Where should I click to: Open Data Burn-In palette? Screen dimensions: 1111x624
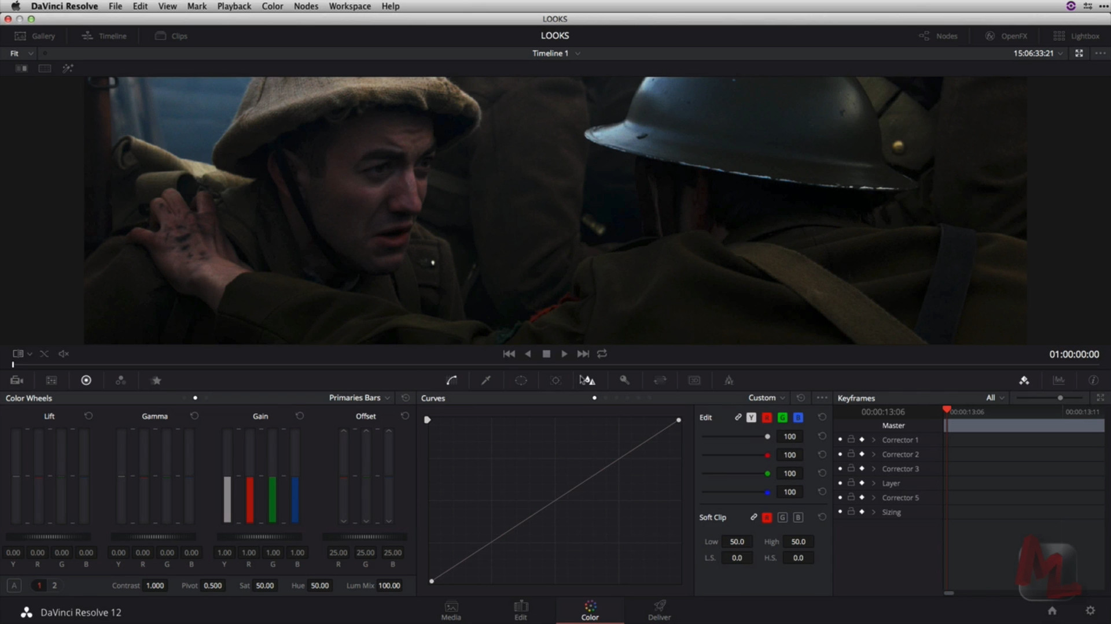729,380
